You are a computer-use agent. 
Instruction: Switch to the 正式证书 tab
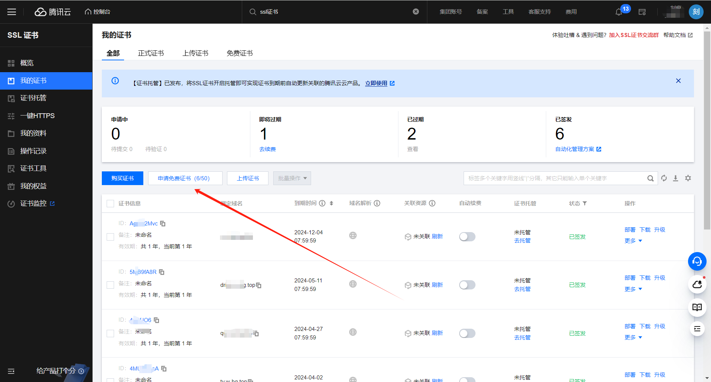click(x=151, y=53)
